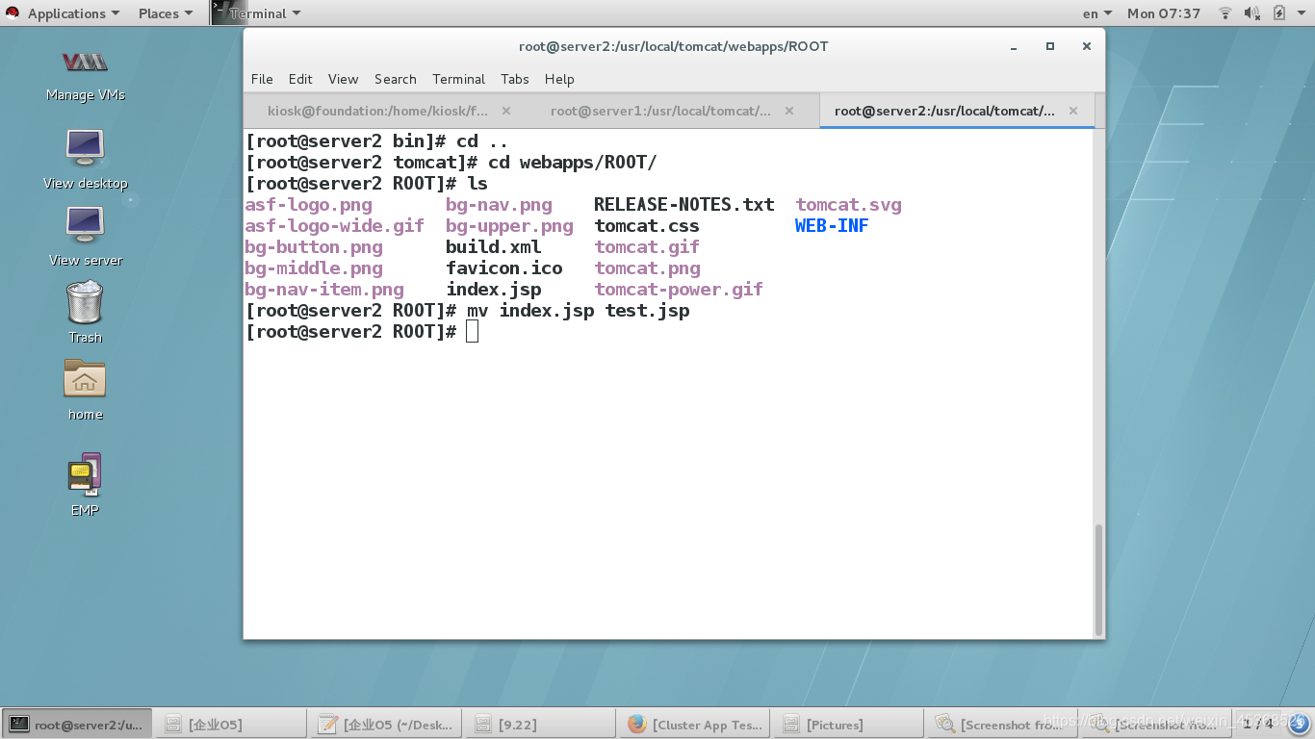Image resolution: width=1315 pixels, height=739 pixels.
Task: Click the bg-nav.png filename
Action: click(x=499, y=205)
